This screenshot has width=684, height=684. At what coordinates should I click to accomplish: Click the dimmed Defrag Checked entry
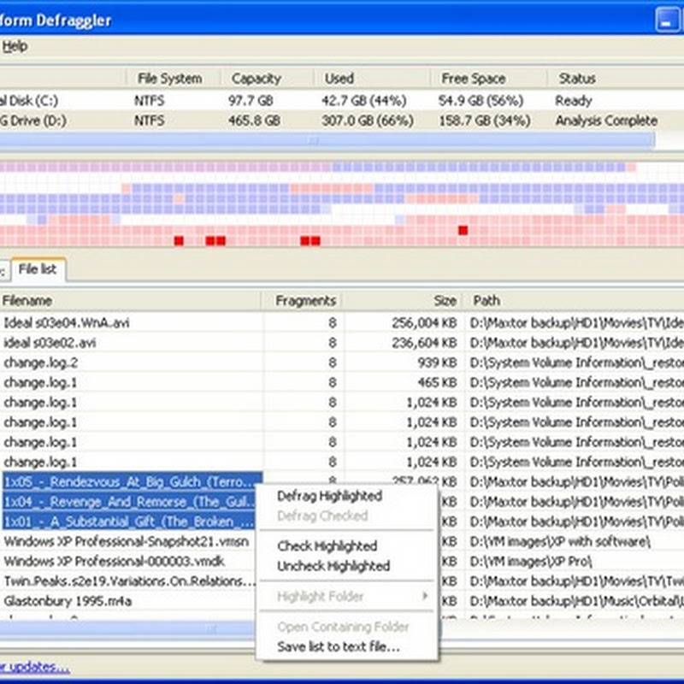pyautogui.click(x=323, y=516)
